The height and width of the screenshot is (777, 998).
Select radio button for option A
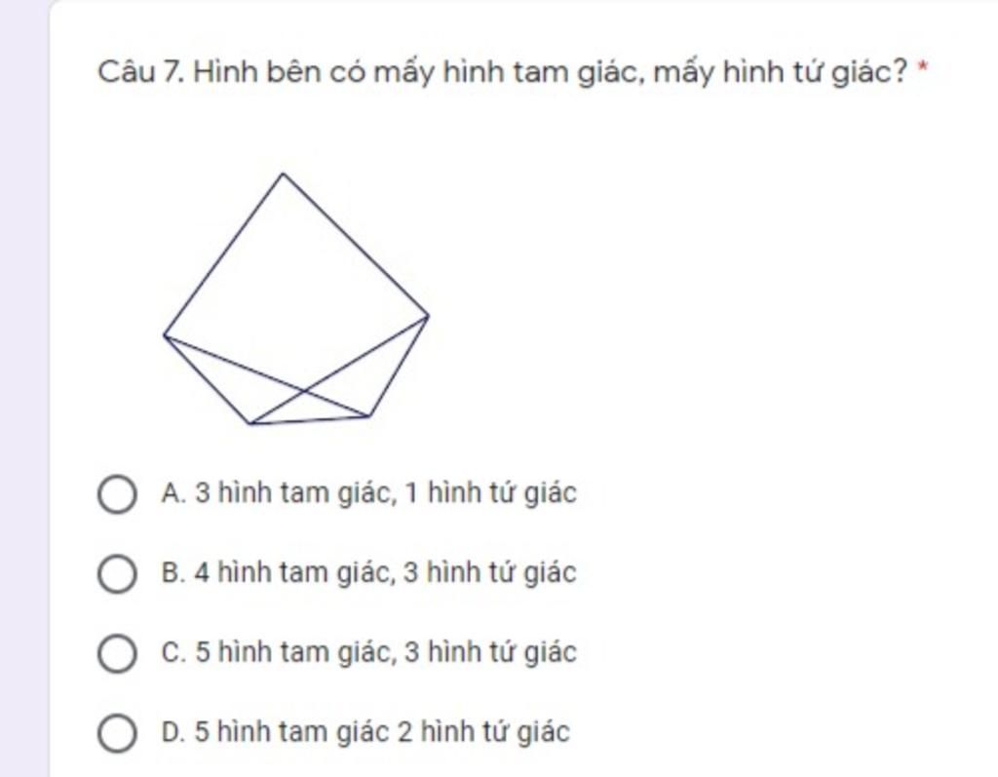(117, 493)
